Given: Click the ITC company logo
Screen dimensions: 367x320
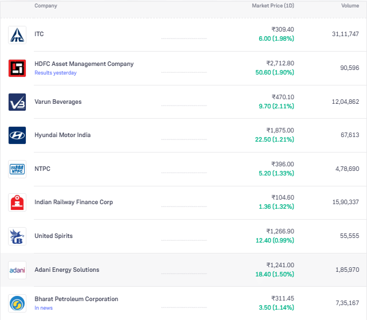Looking at the screenshot, I should 17,34.
